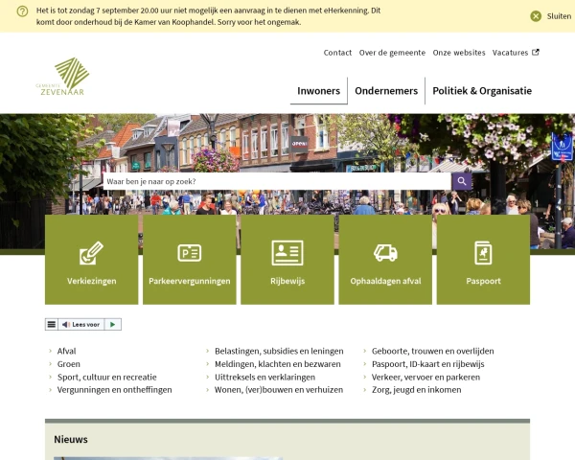This screenshot has width=575, height=460.
Task: Switch to the Ondernemers tab
Action: [386, 91]
